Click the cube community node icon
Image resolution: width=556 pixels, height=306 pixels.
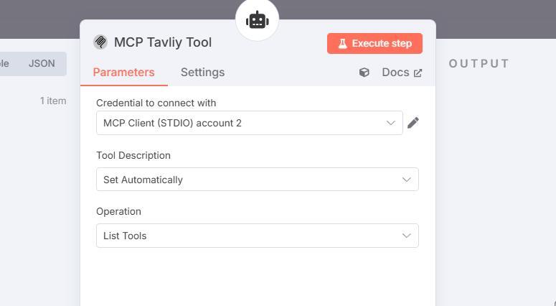(364, 73)
